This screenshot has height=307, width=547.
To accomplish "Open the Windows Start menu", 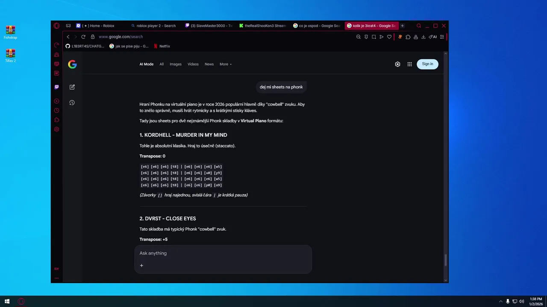I will click(x=7, y=301).
